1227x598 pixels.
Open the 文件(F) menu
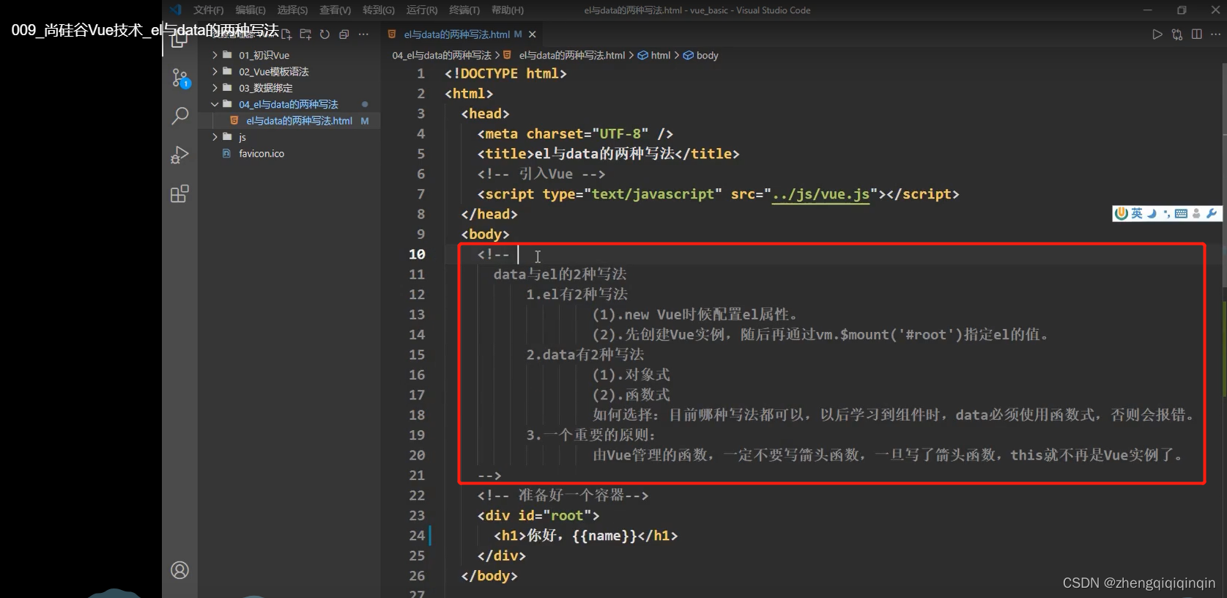click(x=209, y=10)
